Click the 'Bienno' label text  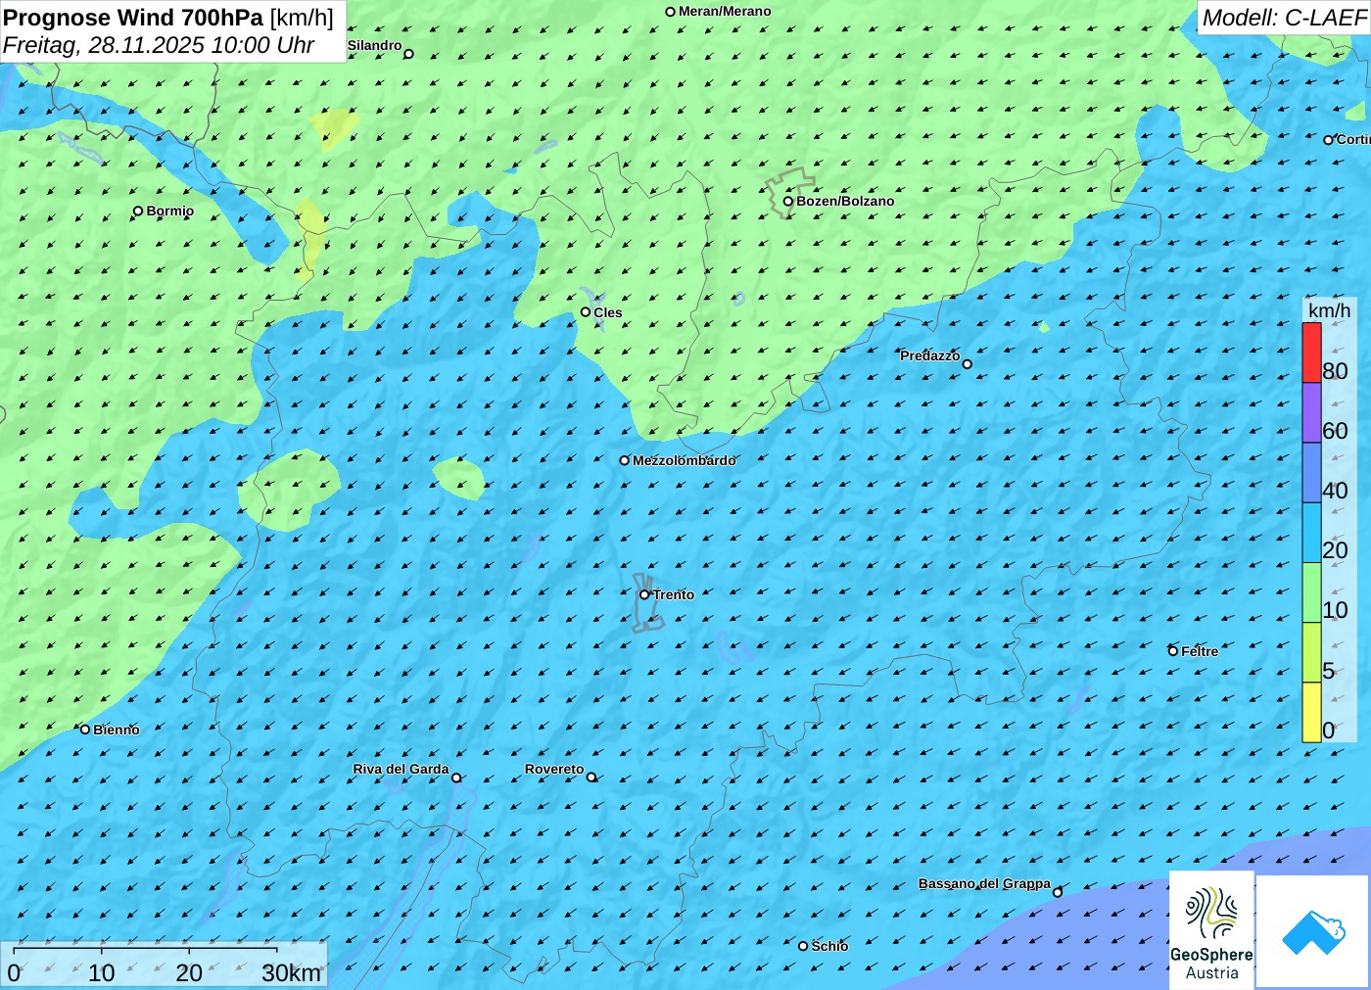coord(117,730)
